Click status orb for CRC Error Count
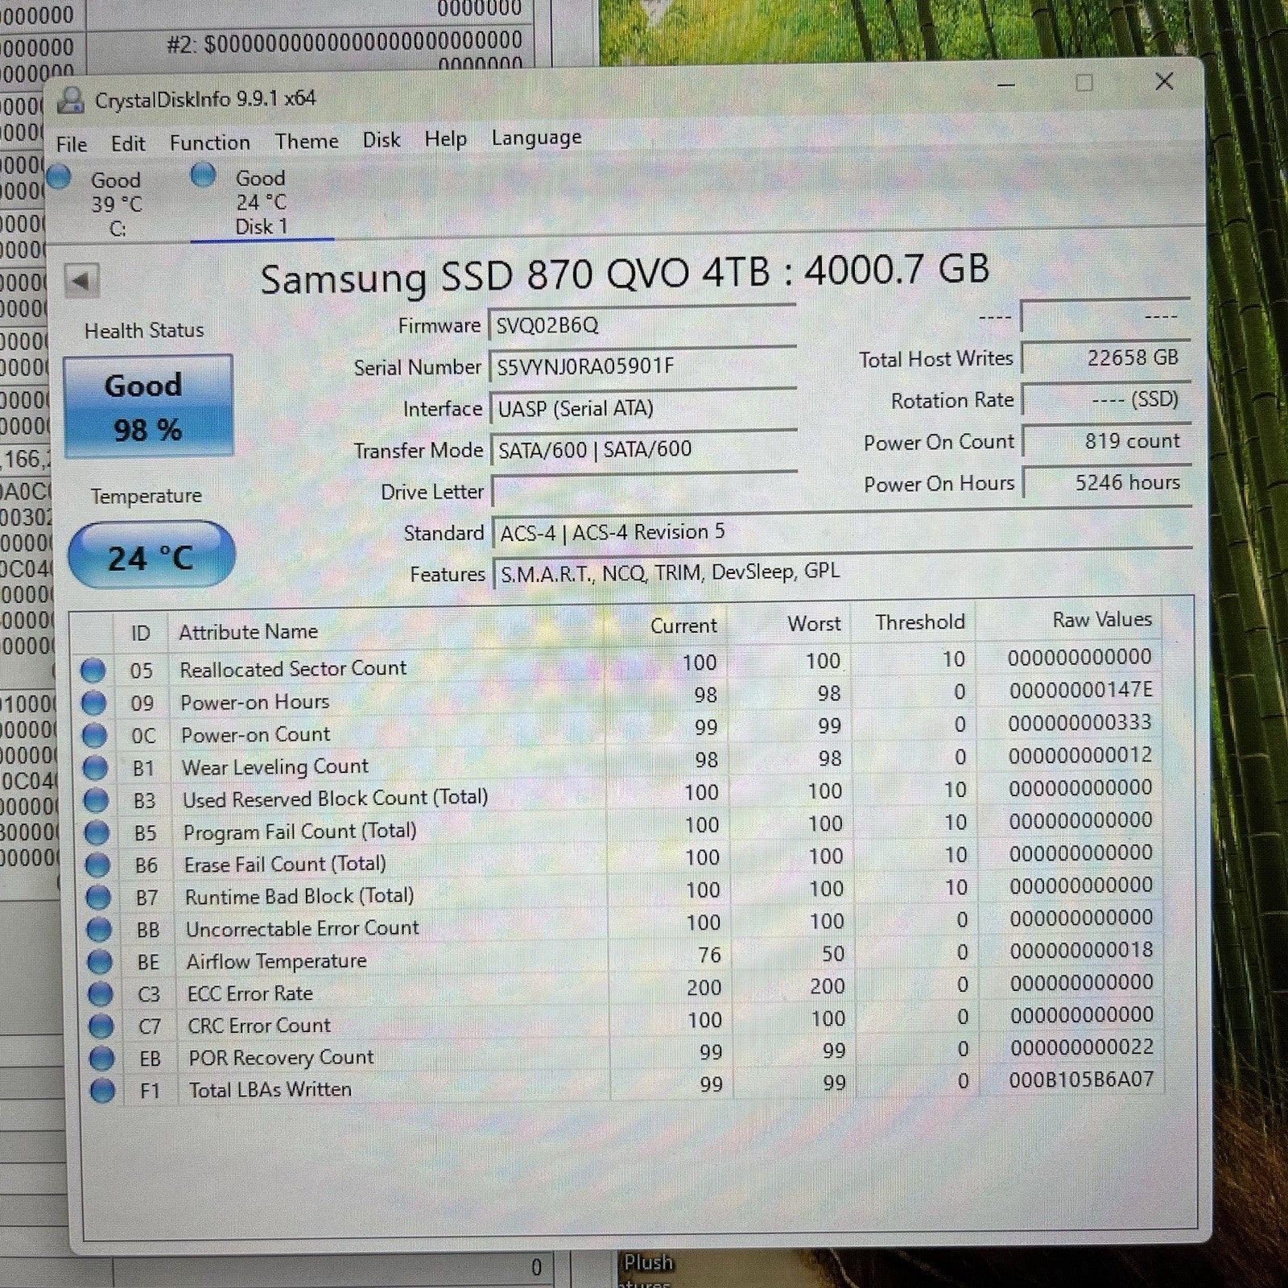This screenshot has width=1288, height=1288. [x=101, y=1026]
